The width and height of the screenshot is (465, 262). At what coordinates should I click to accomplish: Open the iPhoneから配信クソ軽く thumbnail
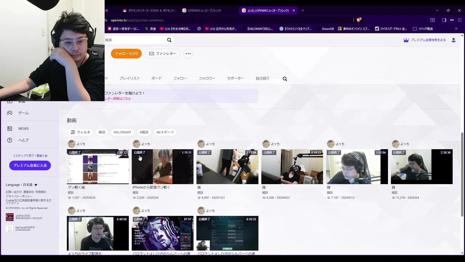[x=163, y=167]
